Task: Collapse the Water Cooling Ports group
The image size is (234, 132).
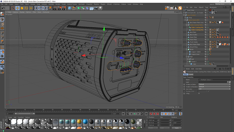Action: tap(187, 25)
